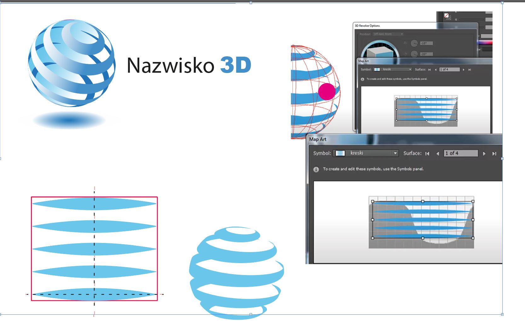
Task: Select the flat light-blue striped sphere
Action: pos(237,273)
